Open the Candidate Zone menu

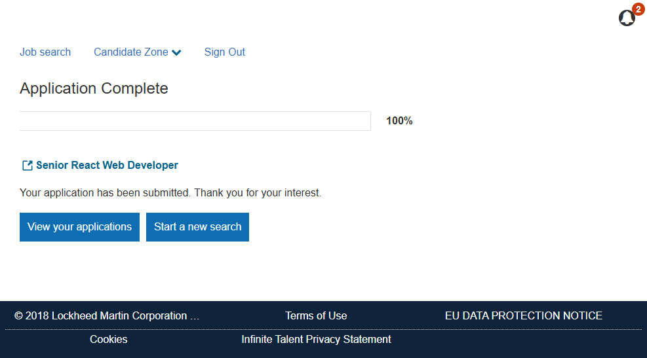coord(131,52)
